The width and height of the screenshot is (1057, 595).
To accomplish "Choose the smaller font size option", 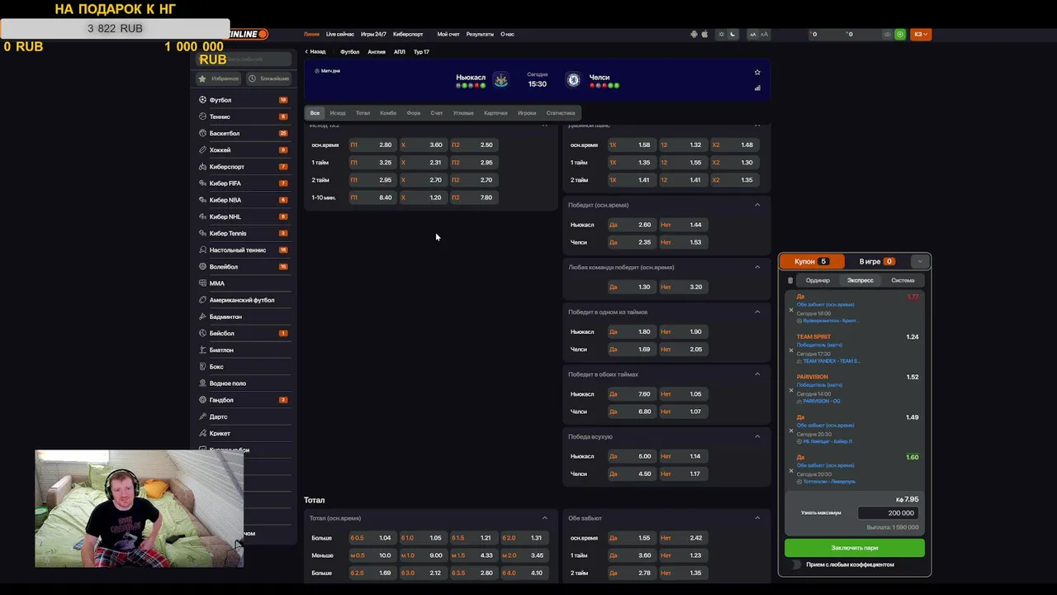I will [752, 34].
